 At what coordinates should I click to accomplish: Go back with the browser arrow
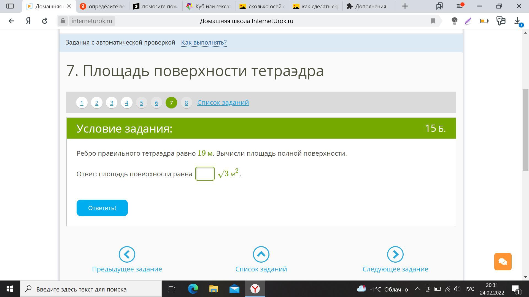click(x=11, y=21)
